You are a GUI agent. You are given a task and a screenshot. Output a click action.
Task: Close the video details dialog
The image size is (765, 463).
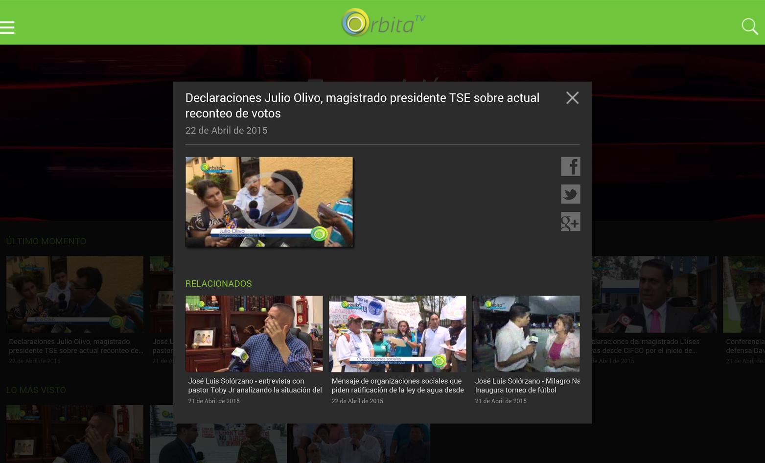click(572, 98)
